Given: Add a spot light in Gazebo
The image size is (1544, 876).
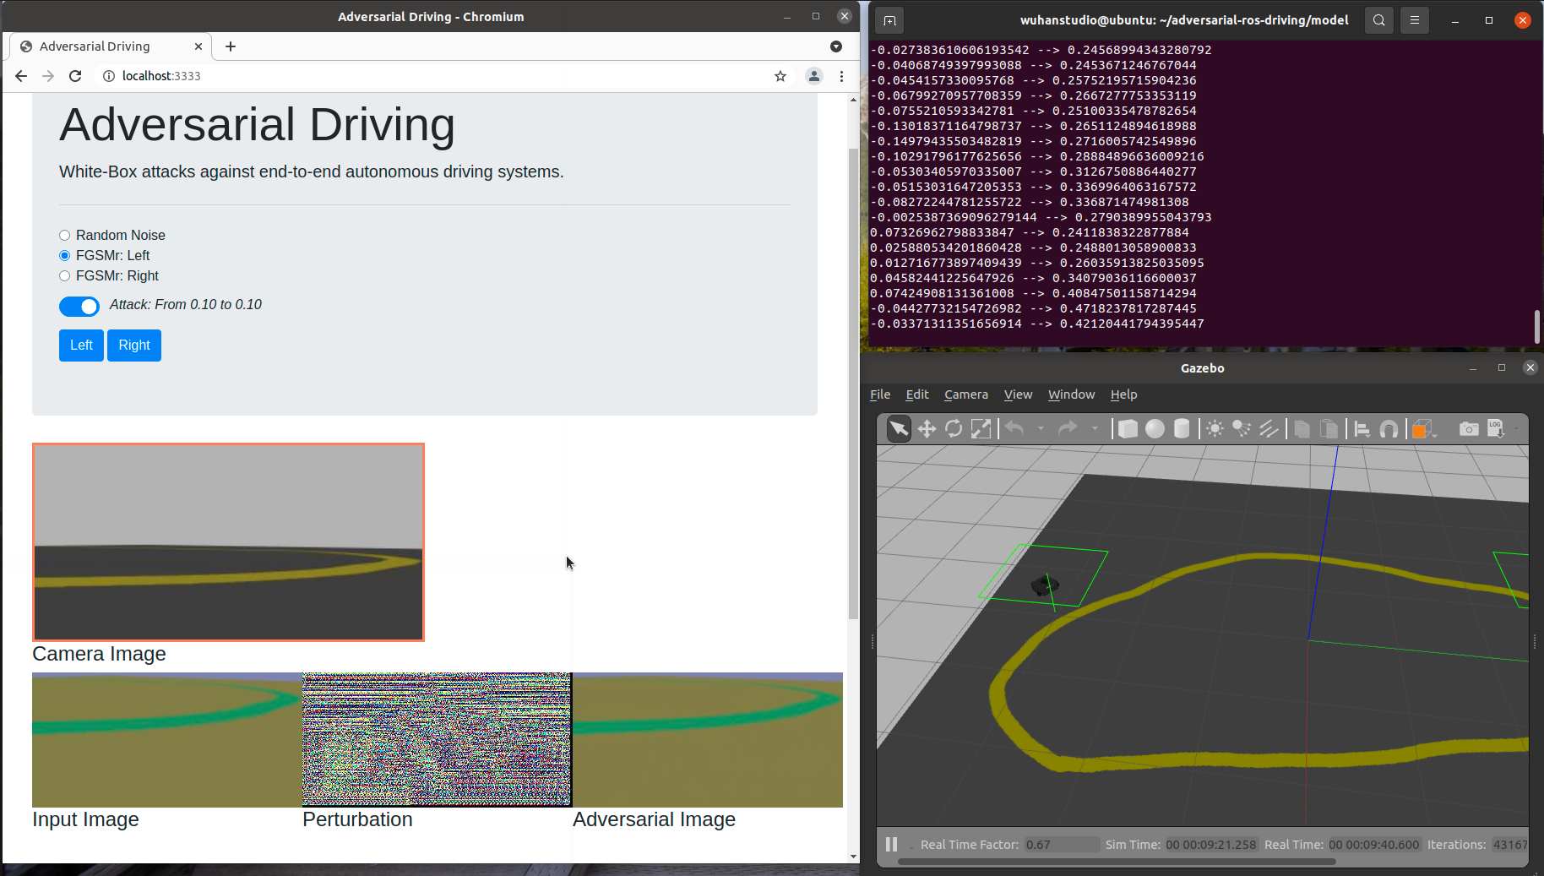Looking at the screenshot, I should coord(1242,429).
